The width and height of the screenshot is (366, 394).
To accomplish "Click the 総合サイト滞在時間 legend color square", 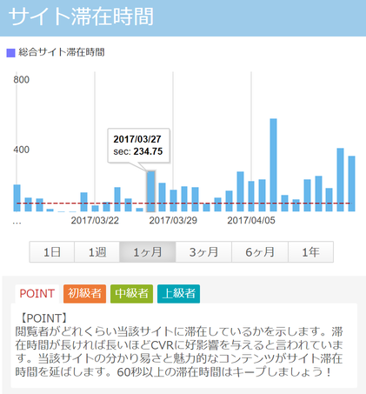I will [x=10, y=53].
